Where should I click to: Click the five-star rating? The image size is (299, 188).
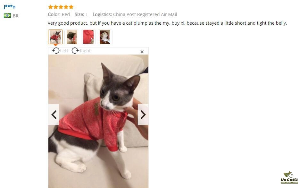pyautogui.click(x=61, y=7)
